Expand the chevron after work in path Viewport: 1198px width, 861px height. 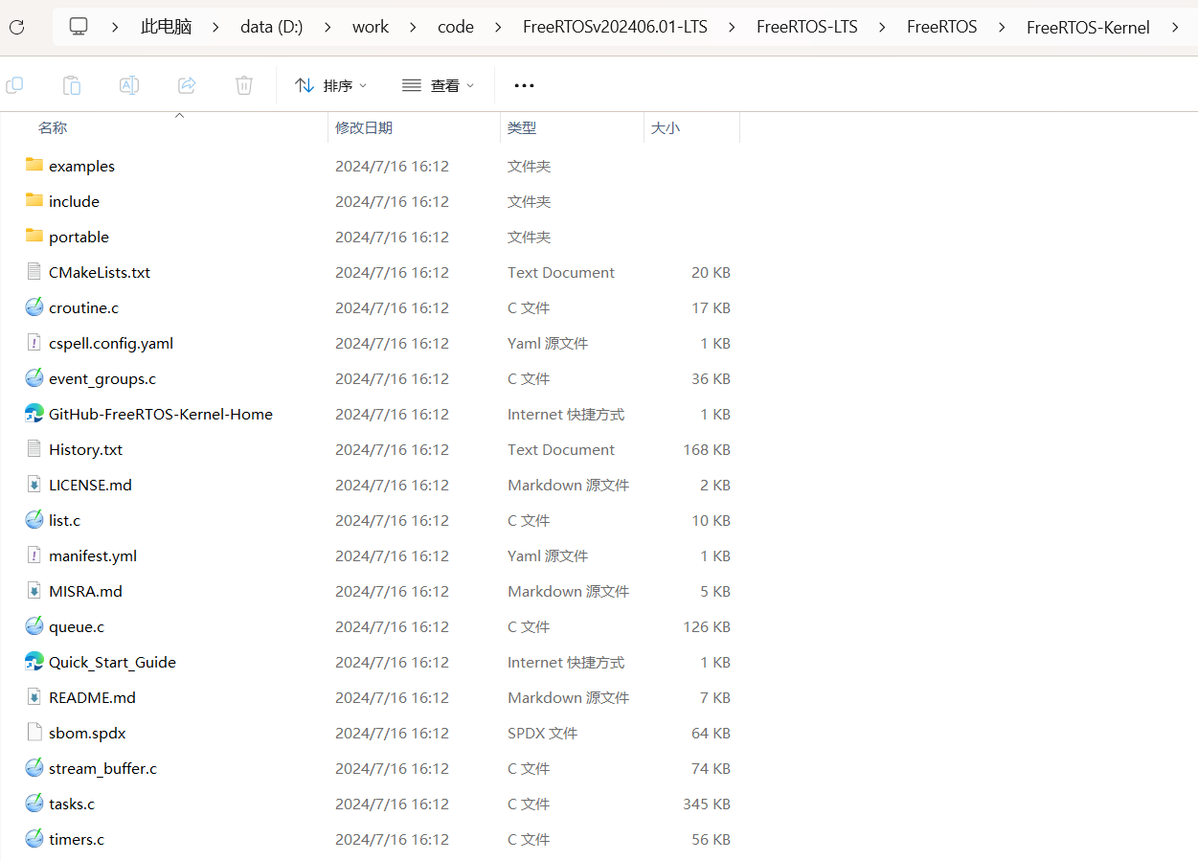[413, 27]
